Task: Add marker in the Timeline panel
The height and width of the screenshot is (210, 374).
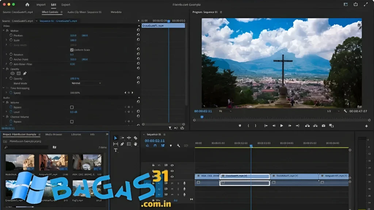Action: point(171,145)
